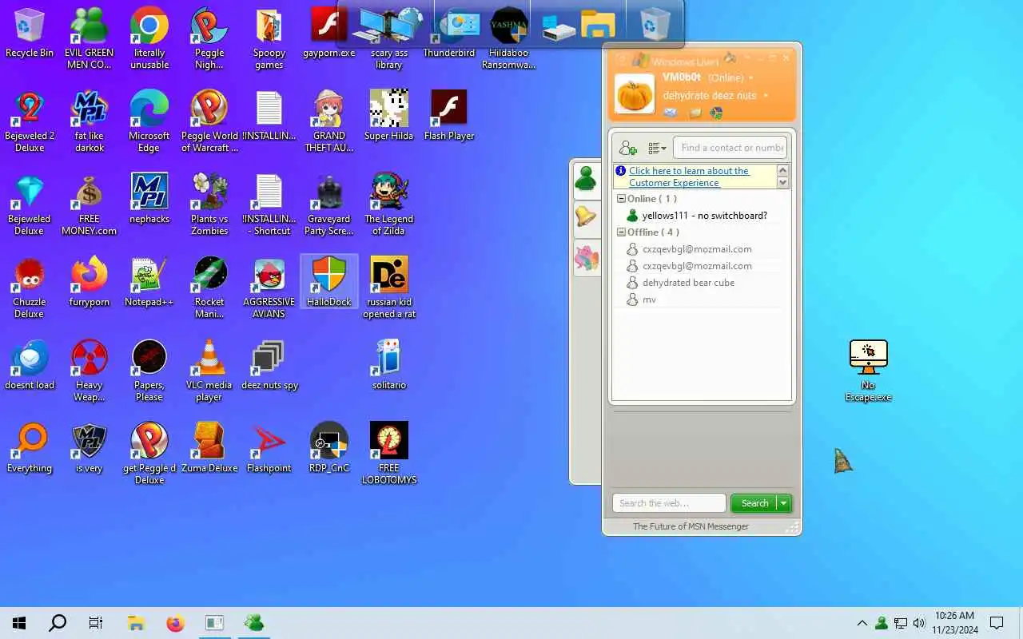Open Task View on the taskbar
This screenshot has width=1023, height=639.
(96, 623)
